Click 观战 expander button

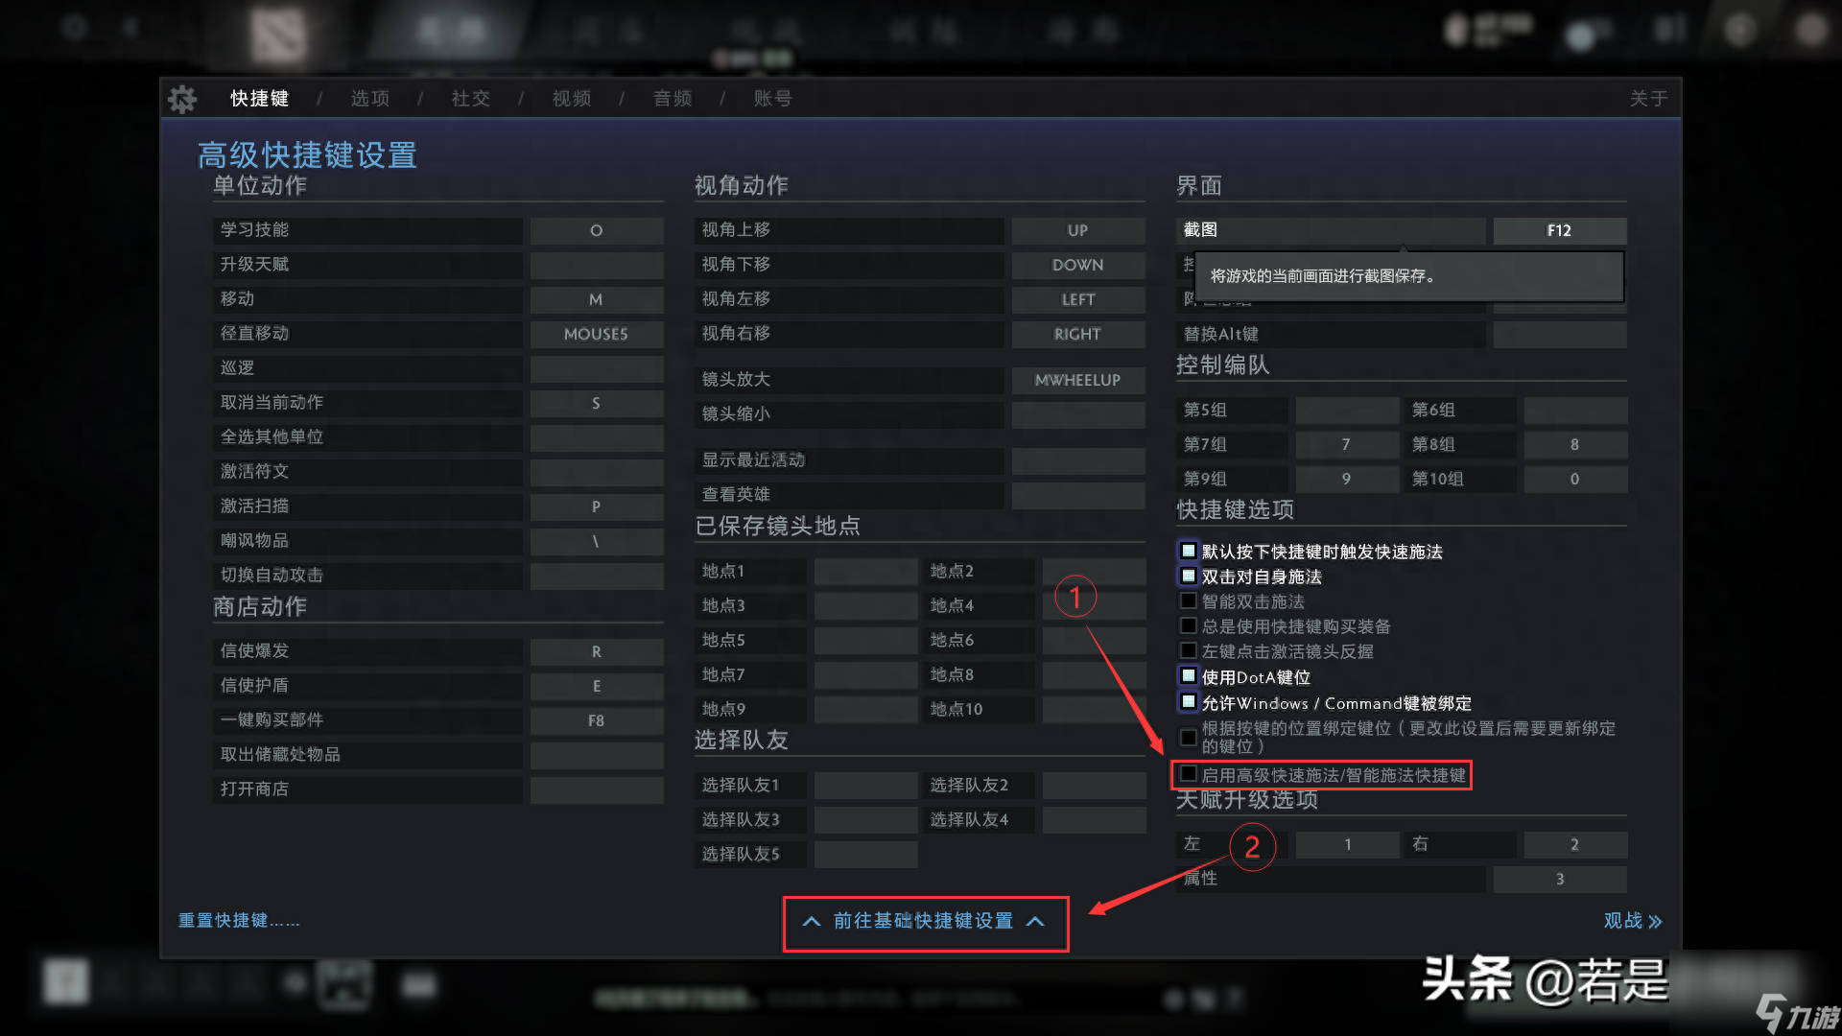[1632, 920]
